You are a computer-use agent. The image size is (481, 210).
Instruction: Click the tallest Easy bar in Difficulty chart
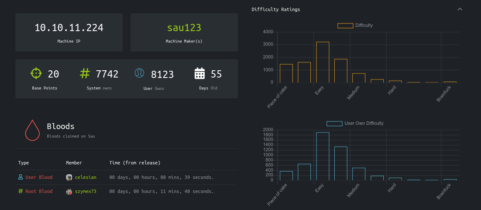[x=322, y=62]
